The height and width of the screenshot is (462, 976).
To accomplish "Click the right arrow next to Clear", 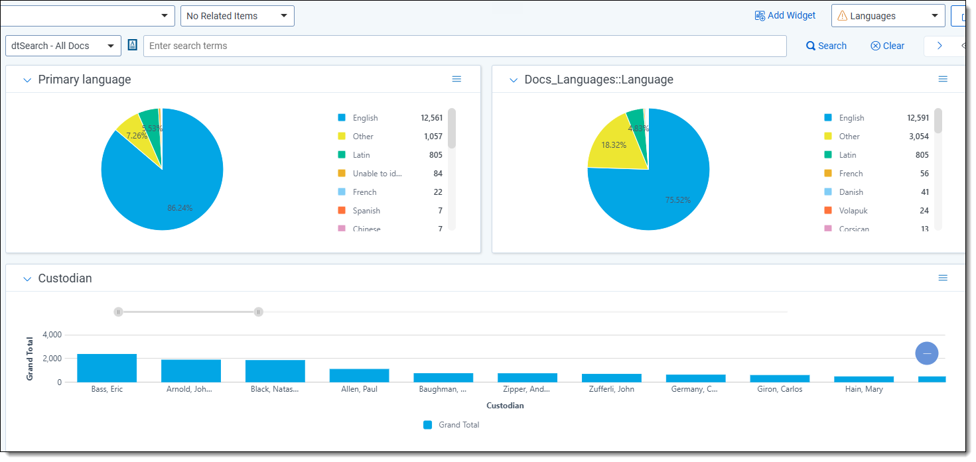I will coord(940,46).
